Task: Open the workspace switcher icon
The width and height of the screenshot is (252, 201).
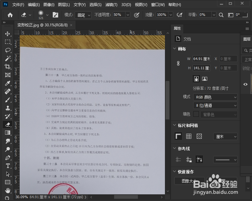Action: (231, 15)
